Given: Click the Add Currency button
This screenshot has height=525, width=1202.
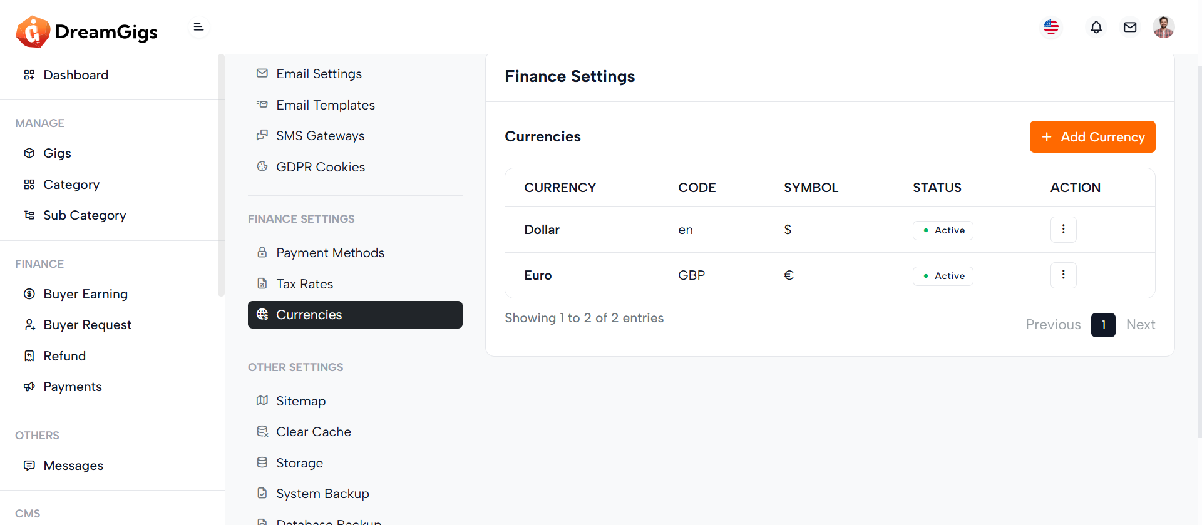Looking at the screenshot, I should coord(1092,137).
